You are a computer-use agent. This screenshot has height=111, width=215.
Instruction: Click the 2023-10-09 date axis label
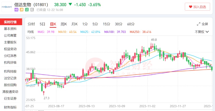click(117, 106)
